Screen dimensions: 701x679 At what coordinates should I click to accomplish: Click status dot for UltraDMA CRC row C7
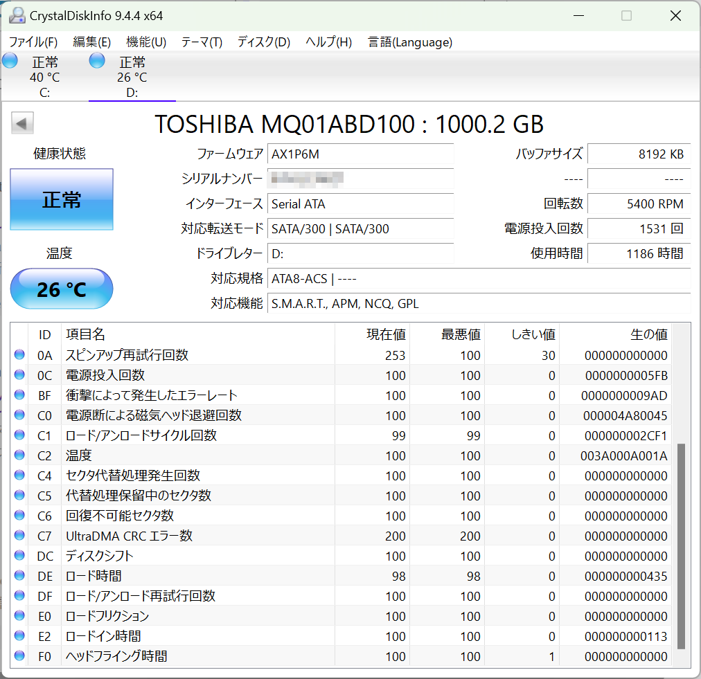19,536
